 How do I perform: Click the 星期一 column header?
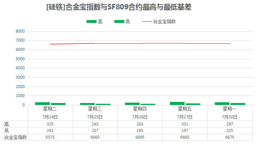[x=229, y=109]
